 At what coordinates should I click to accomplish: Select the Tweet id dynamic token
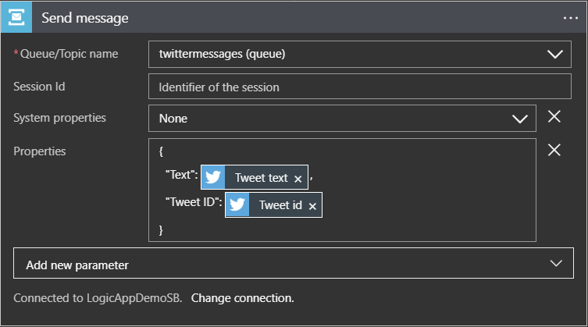pos(280,205)
